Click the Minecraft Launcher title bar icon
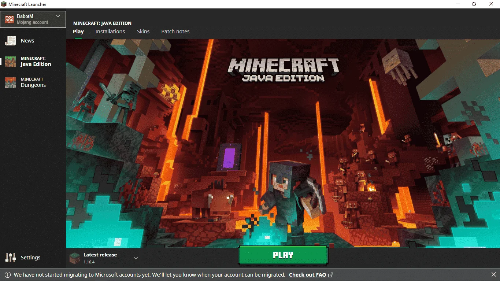 (4, 4)
